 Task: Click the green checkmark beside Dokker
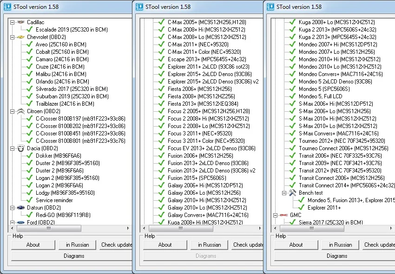[29, 156]
